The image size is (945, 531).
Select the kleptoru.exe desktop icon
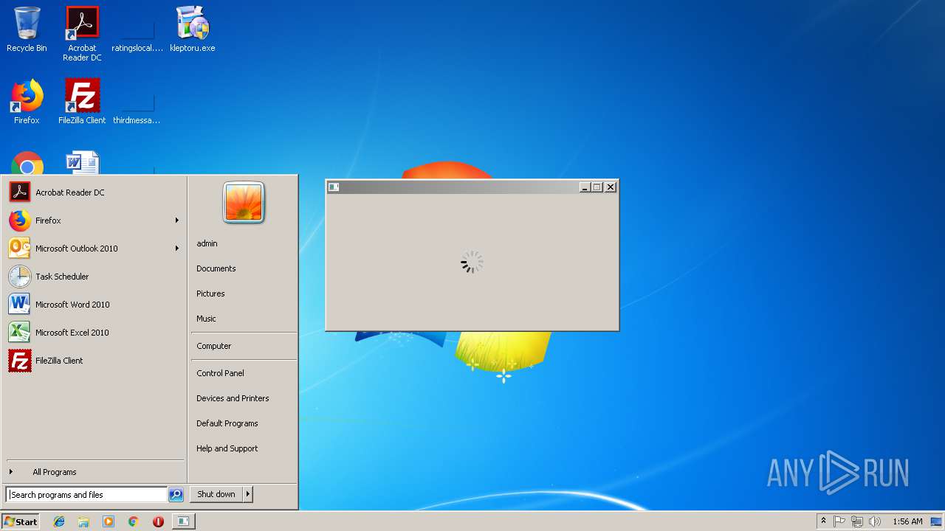point(193,29)
